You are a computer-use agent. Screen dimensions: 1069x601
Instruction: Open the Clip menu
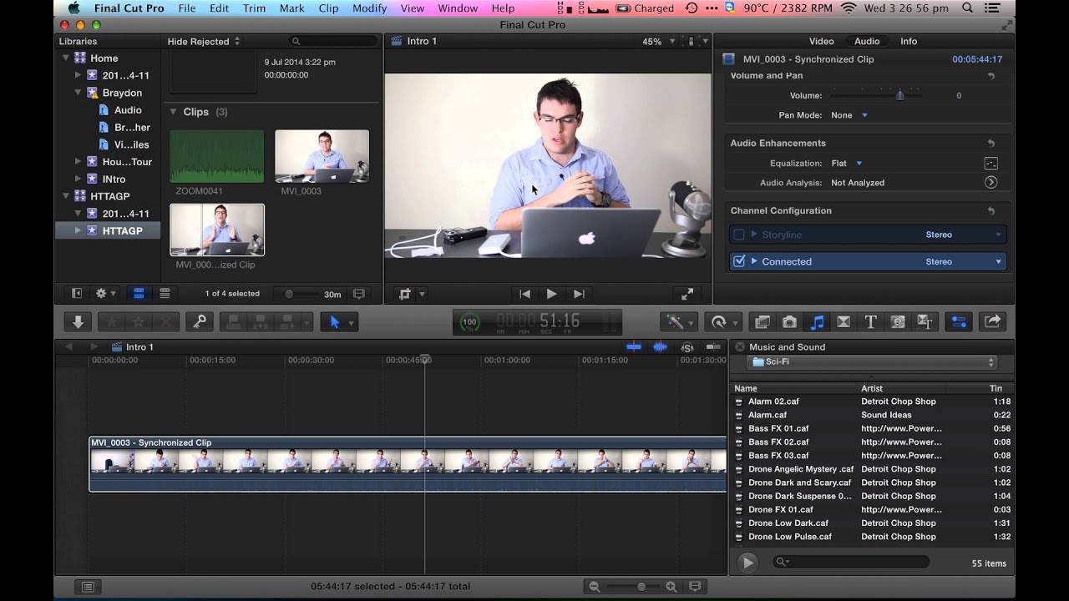click(x=329, y=8)
